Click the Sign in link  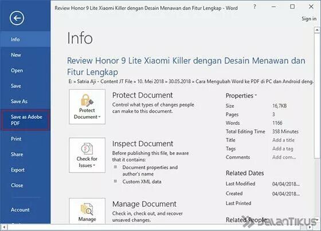(x=309, y=19)
